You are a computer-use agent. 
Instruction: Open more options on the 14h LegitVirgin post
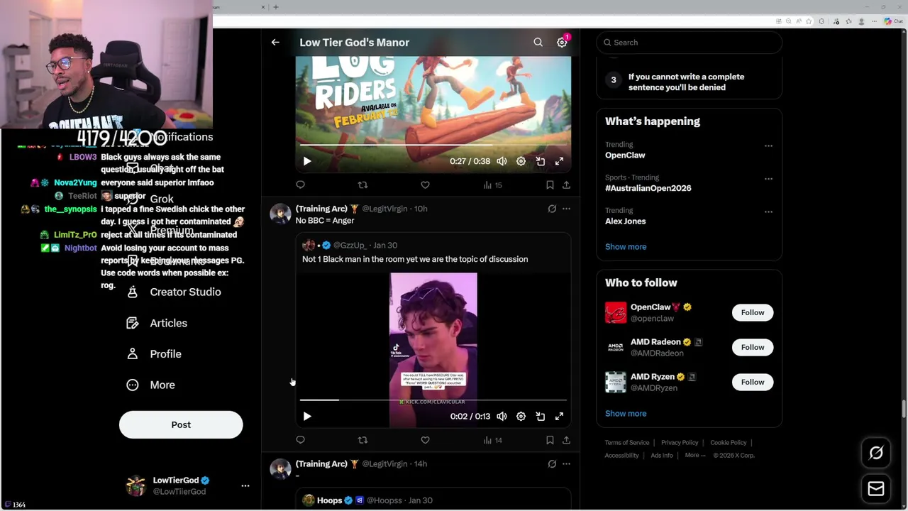(566, 464)
